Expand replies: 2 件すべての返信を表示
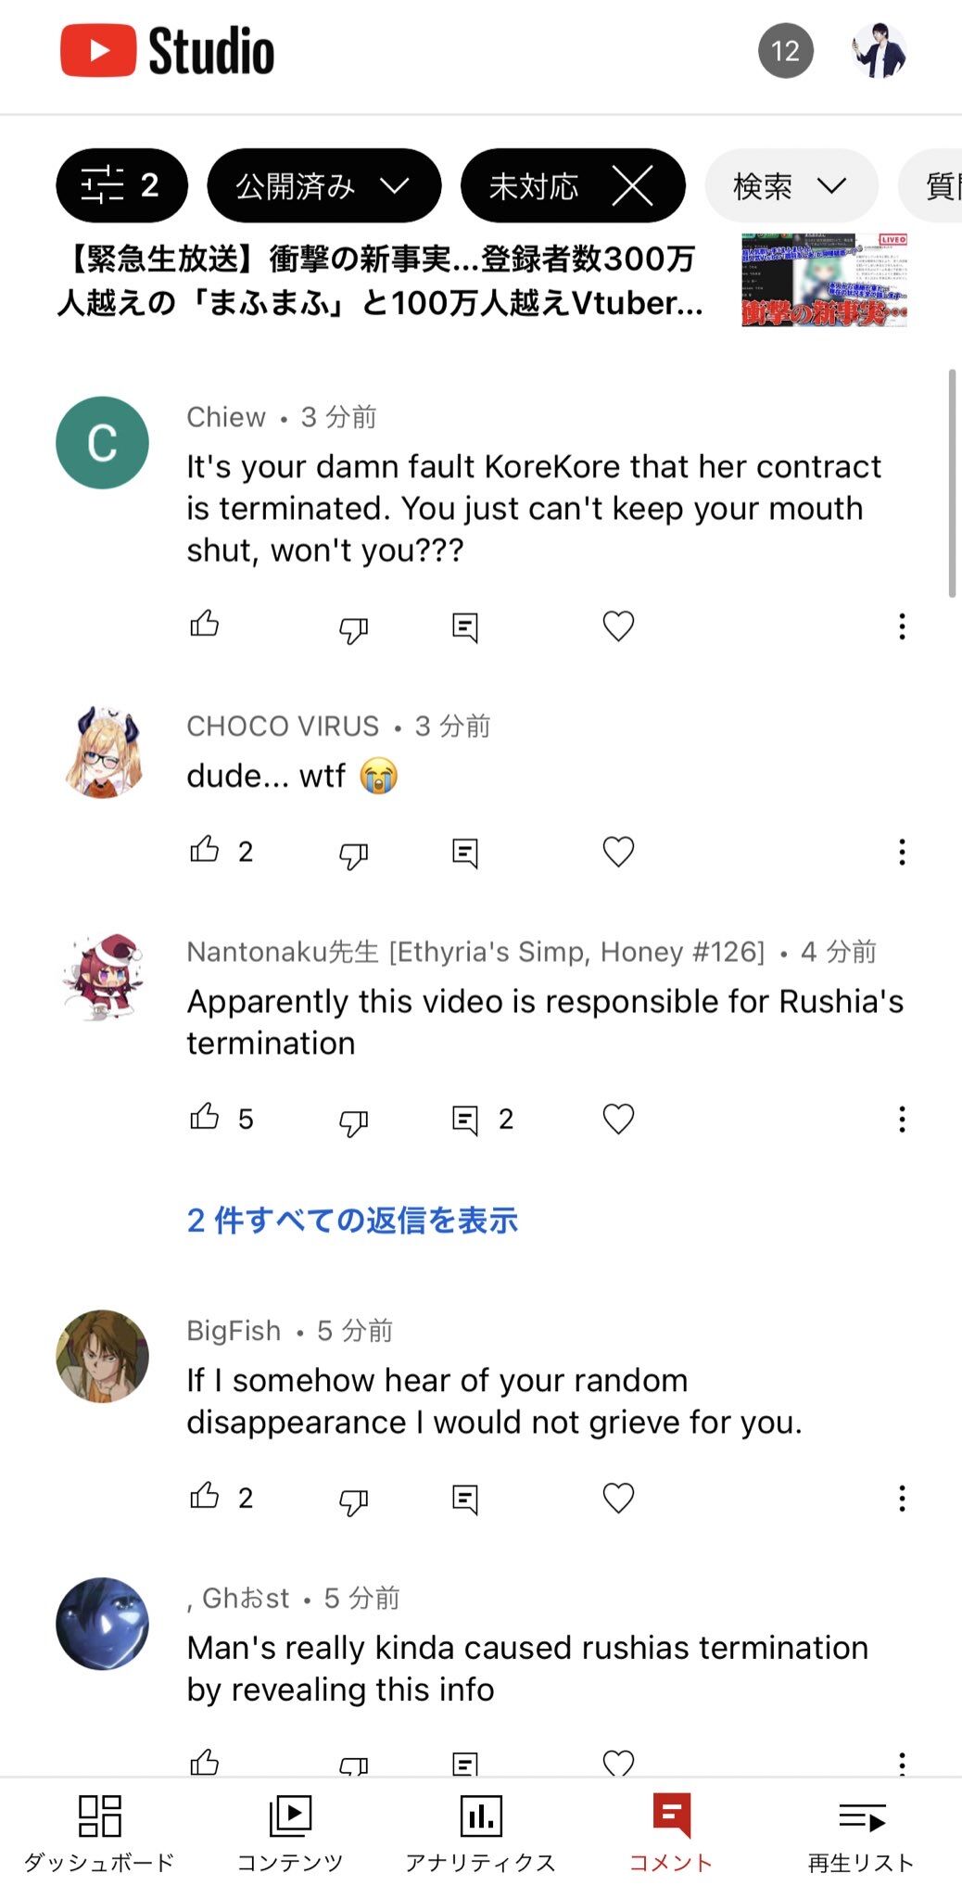This screenshot has height=1898, width=962. tap(352, 1221)
